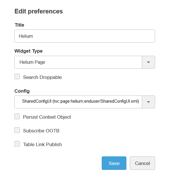Open the SharedConfigUI config select box
188x179 pixels.
coord(78,102)
